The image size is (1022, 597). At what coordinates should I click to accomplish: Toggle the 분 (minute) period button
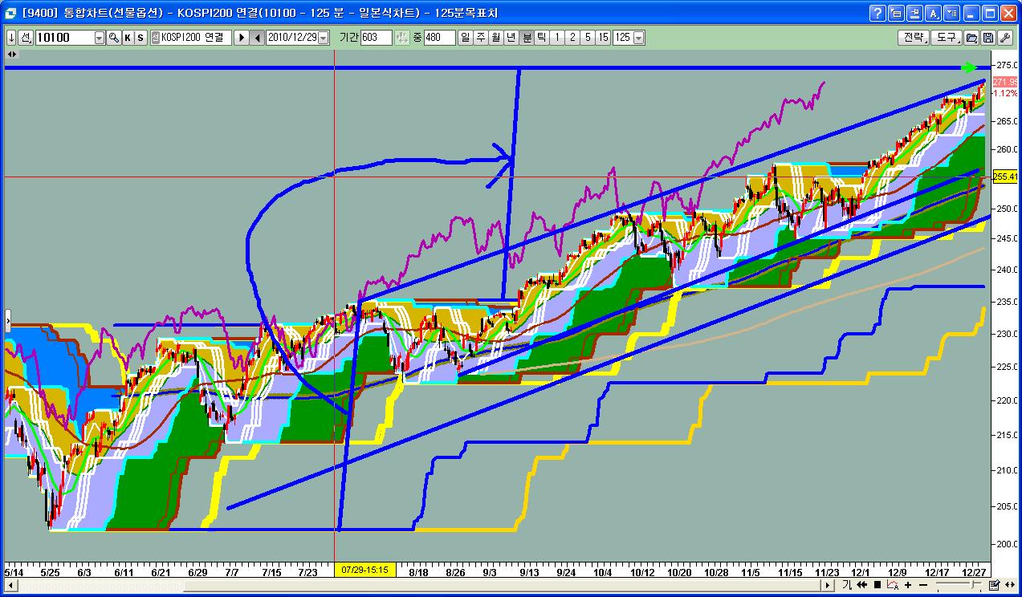[x=527, y=38]
